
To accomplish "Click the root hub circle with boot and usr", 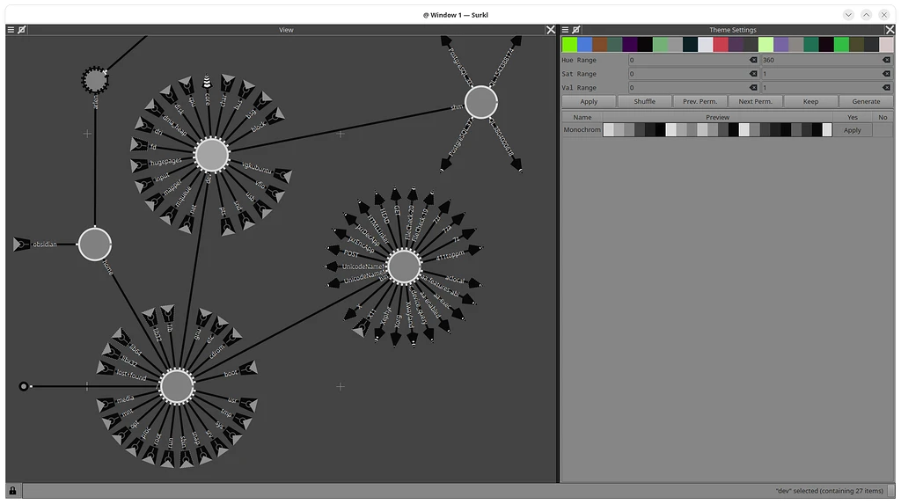I will (x=177, y=386).
